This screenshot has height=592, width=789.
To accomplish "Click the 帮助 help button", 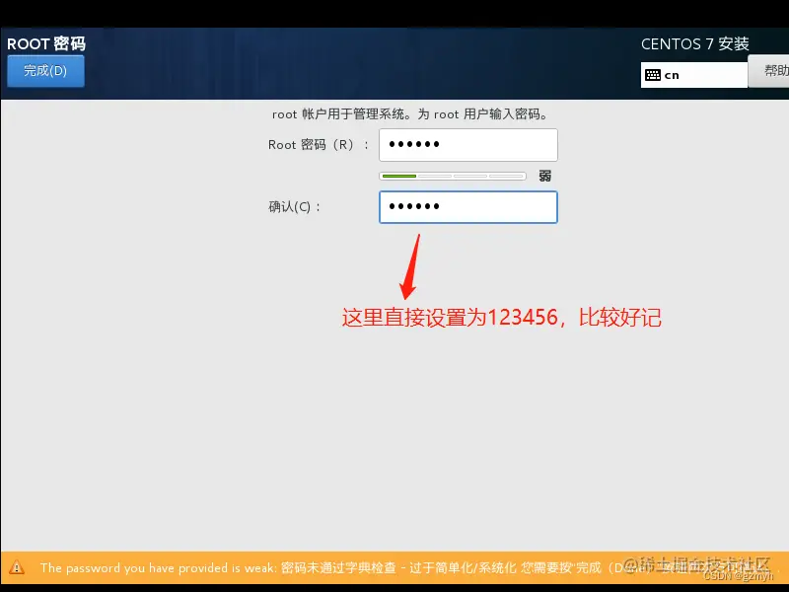I will [775, 73].
